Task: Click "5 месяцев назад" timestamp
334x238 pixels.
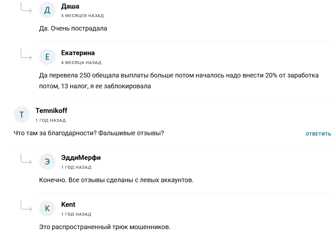Action: (82, 16)
